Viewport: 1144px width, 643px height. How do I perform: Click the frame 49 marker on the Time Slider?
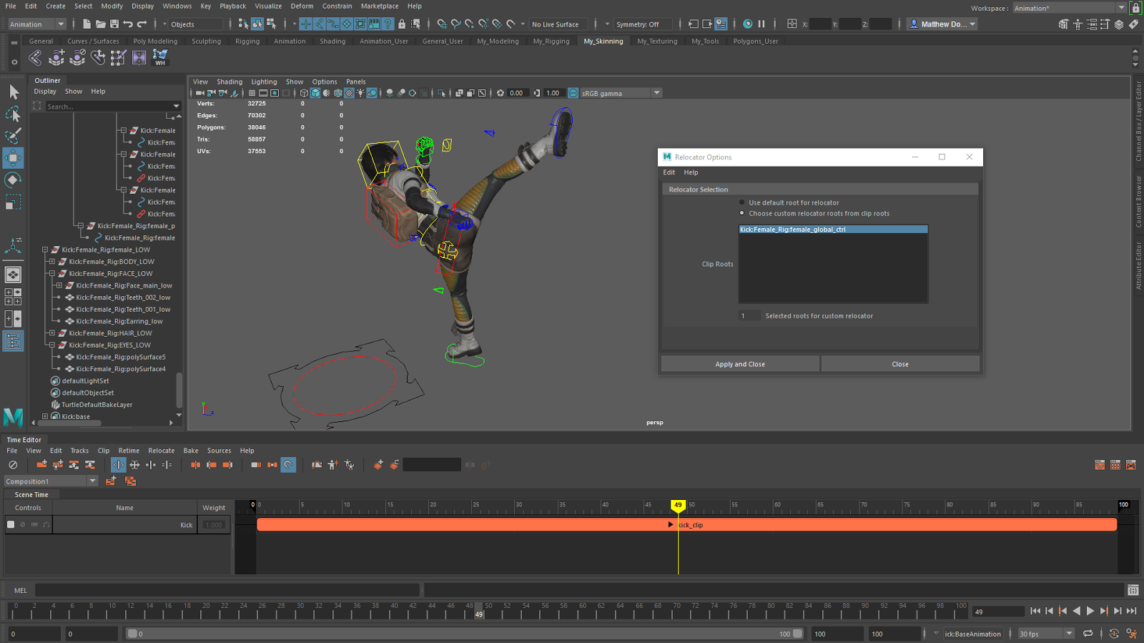pyautogui.click(x=478, y=611)
